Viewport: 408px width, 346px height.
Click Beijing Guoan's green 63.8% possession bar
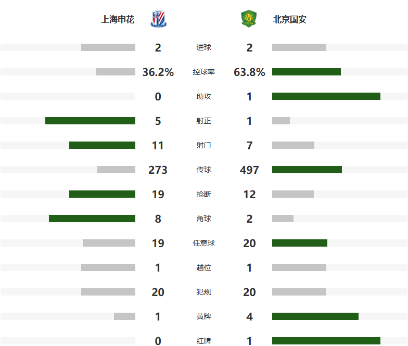point(306,72)
